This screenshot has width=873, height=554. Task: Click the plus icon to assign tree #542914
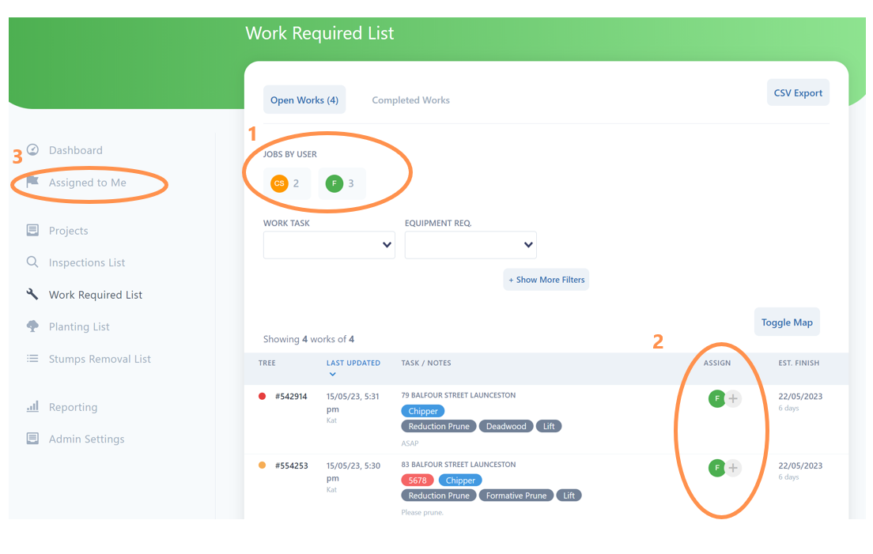732,398
